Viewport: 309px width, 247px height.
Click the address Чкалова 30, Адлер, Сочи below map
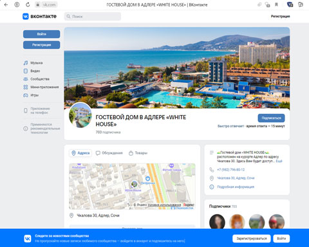click(98, 215)
